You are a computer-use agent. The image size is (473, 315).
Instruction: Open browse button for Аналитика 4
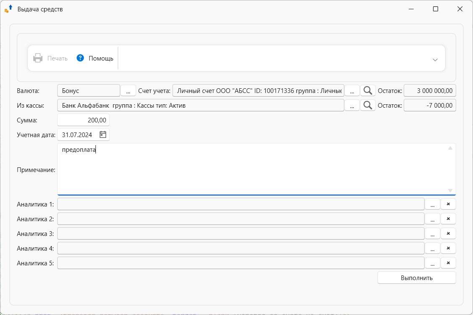(x=433, y=248)
